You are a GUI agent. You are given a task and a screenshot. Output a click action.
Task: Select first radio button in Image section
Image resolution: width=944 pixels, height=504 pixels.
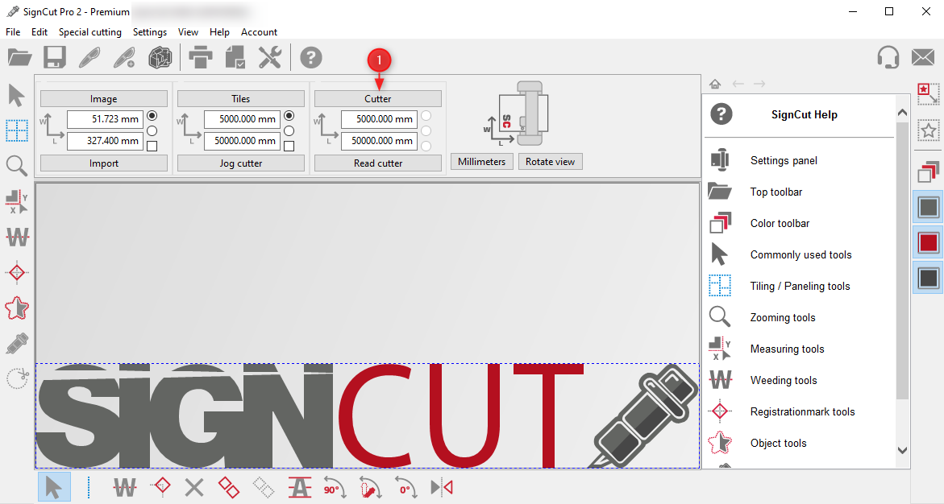coord(152,115)
